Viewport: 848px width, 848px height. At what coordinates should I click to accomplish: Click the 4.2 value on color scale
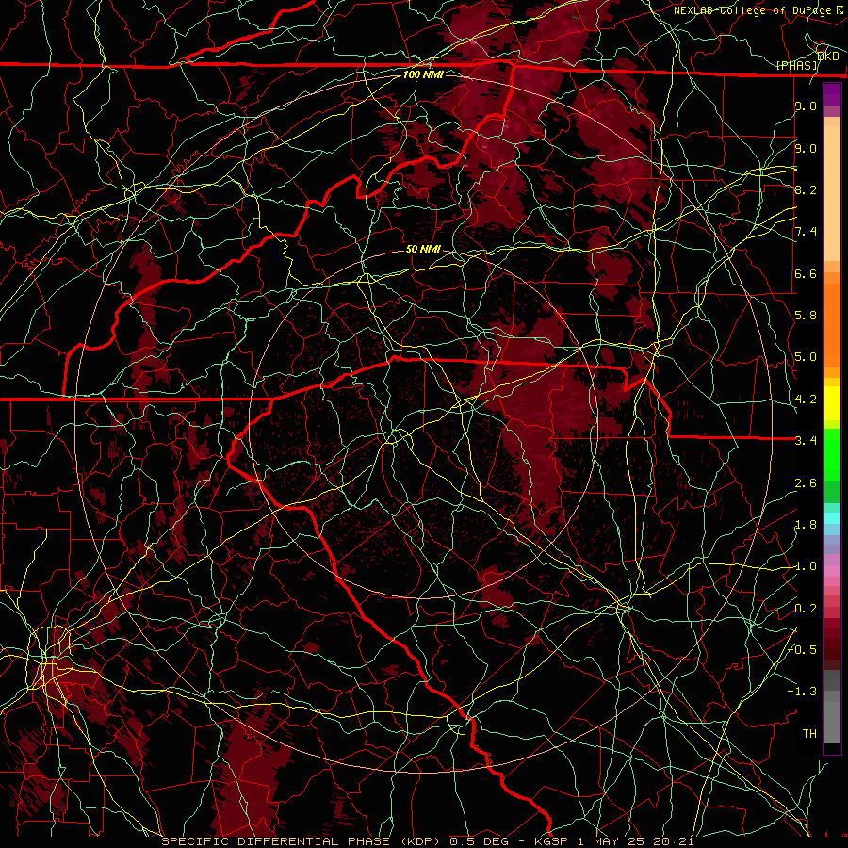(x=806, y=400)
